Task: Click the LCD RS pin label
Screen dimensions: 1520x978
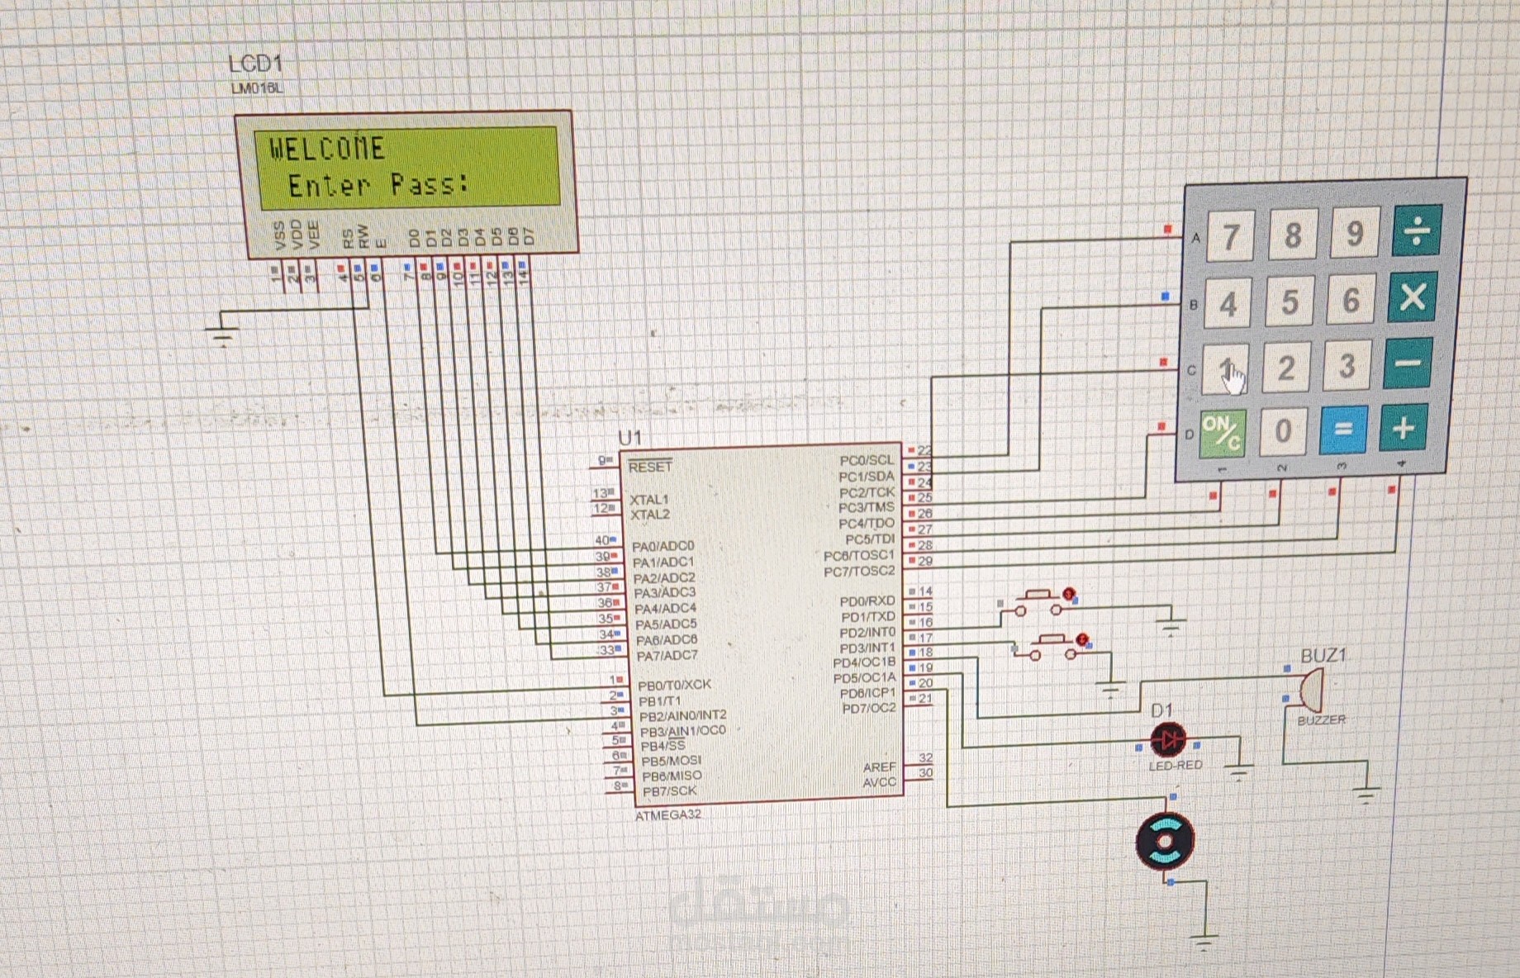Action: (x=348, y=238)
